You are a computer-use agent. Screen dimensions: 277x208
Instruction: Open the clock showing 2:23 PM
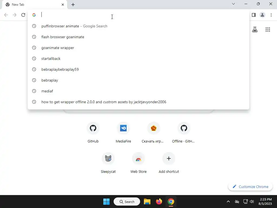pos(266,201)
